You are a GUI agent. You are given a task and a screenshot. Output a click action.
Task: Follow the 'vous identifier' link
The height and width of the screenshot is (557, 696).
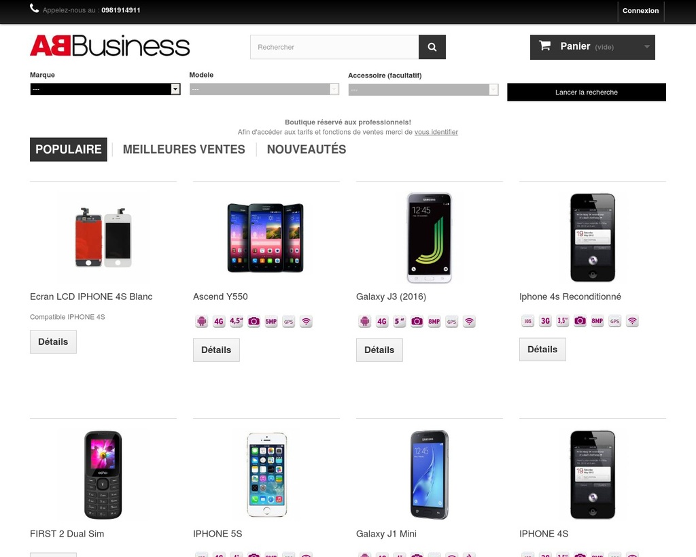tap(436, 132)
